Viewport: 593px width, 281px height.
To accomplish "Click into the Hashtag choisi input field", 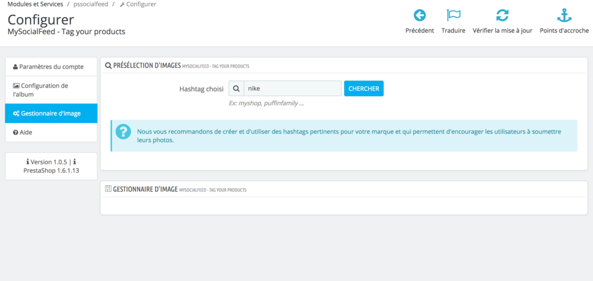I will click(x=292, y=89).
